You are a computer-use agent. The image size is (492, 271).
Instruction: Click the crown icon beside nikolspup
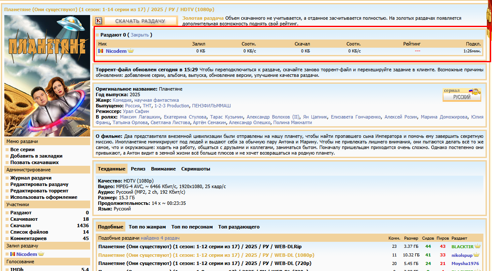click(476, 255)
